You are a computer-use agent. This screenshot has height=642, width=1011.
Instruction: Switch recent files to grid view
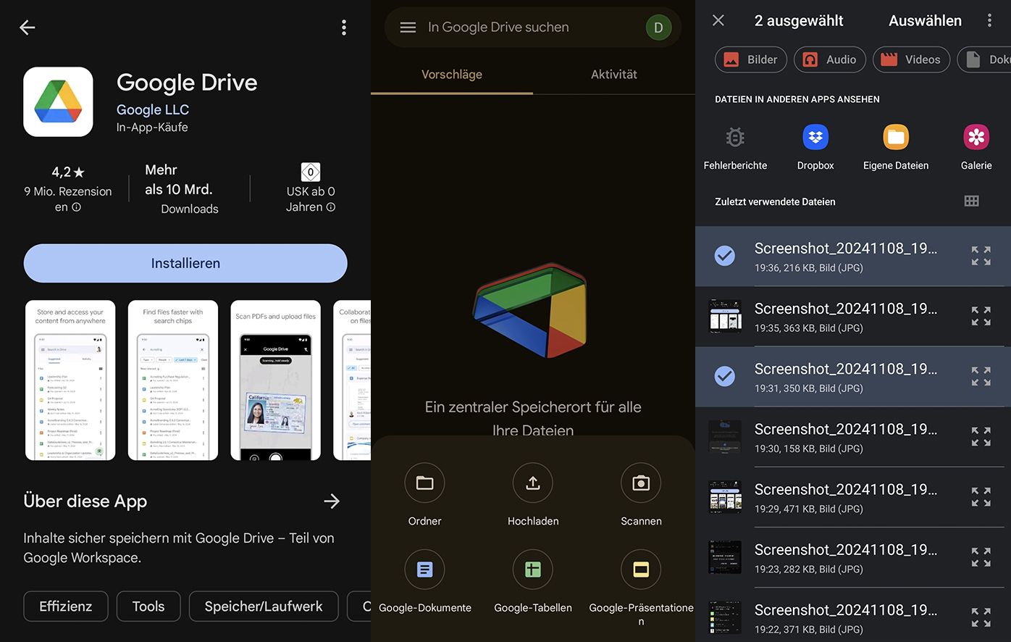[x=972, y=201]
